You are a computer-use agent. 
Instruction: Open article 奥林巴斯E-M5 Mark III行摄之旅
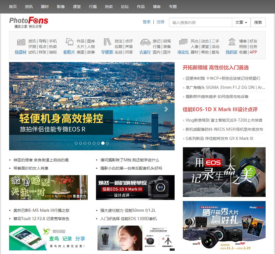point(41,210)
